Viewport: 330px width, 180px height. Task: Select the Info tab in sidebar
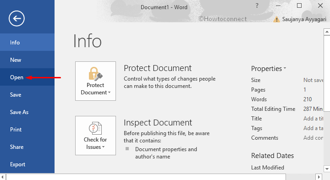(27, 42)
